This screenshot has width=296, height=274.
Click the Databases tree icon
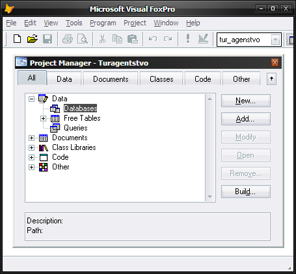tap(55, 108)
